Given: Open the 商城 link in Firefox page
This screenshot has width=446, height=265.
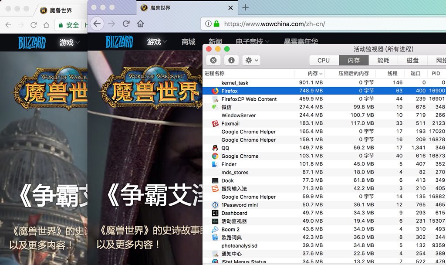Looking at the screenshot, I should pyautogui.click(x=188, y=42).
